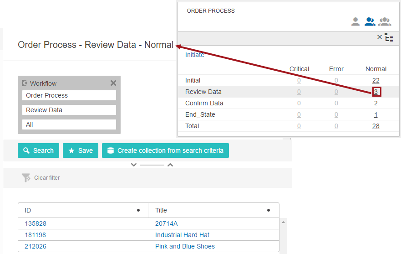This screenshot has width=401, height=254.
Task: Create collection from search criteria
Action: click(x=165, y=150)
